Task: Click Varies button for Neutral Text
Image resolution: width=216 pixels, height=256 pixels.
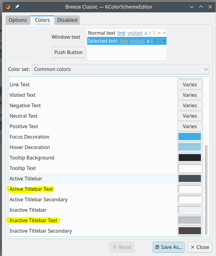Action: click(190, 116)
